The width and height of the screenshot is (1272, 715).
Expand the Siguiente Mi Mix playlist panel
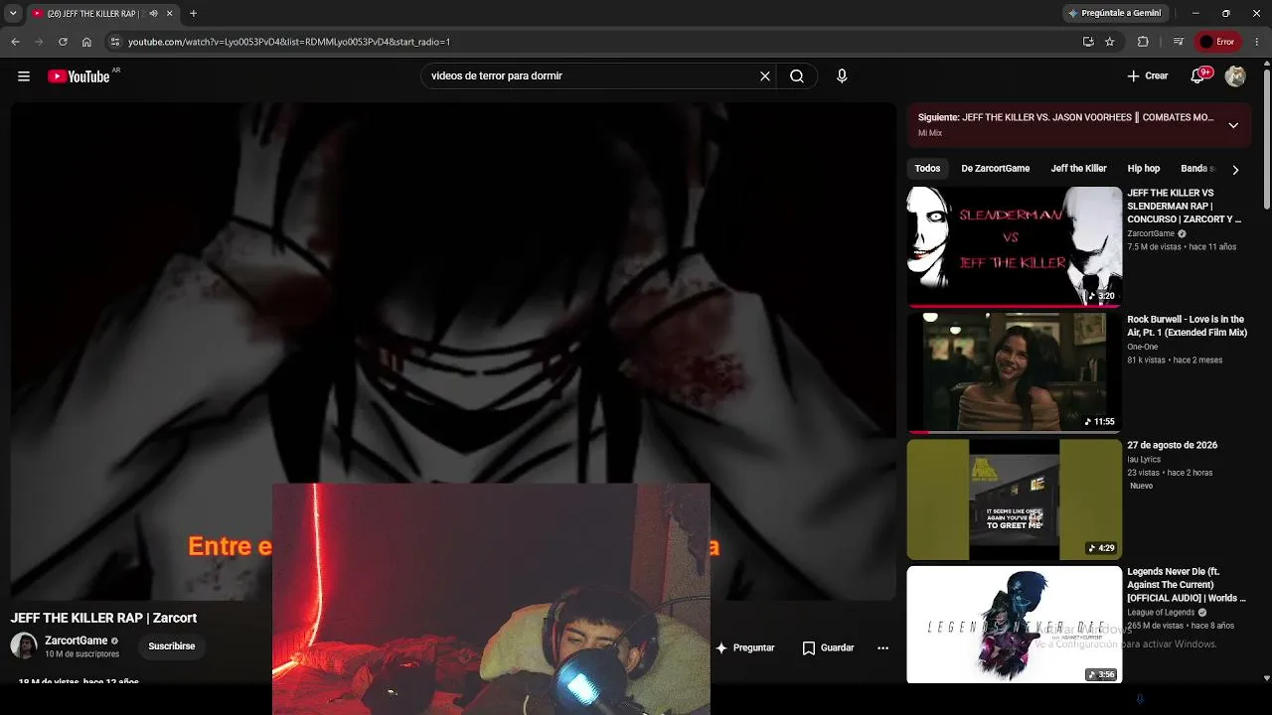coord(1233,126)
